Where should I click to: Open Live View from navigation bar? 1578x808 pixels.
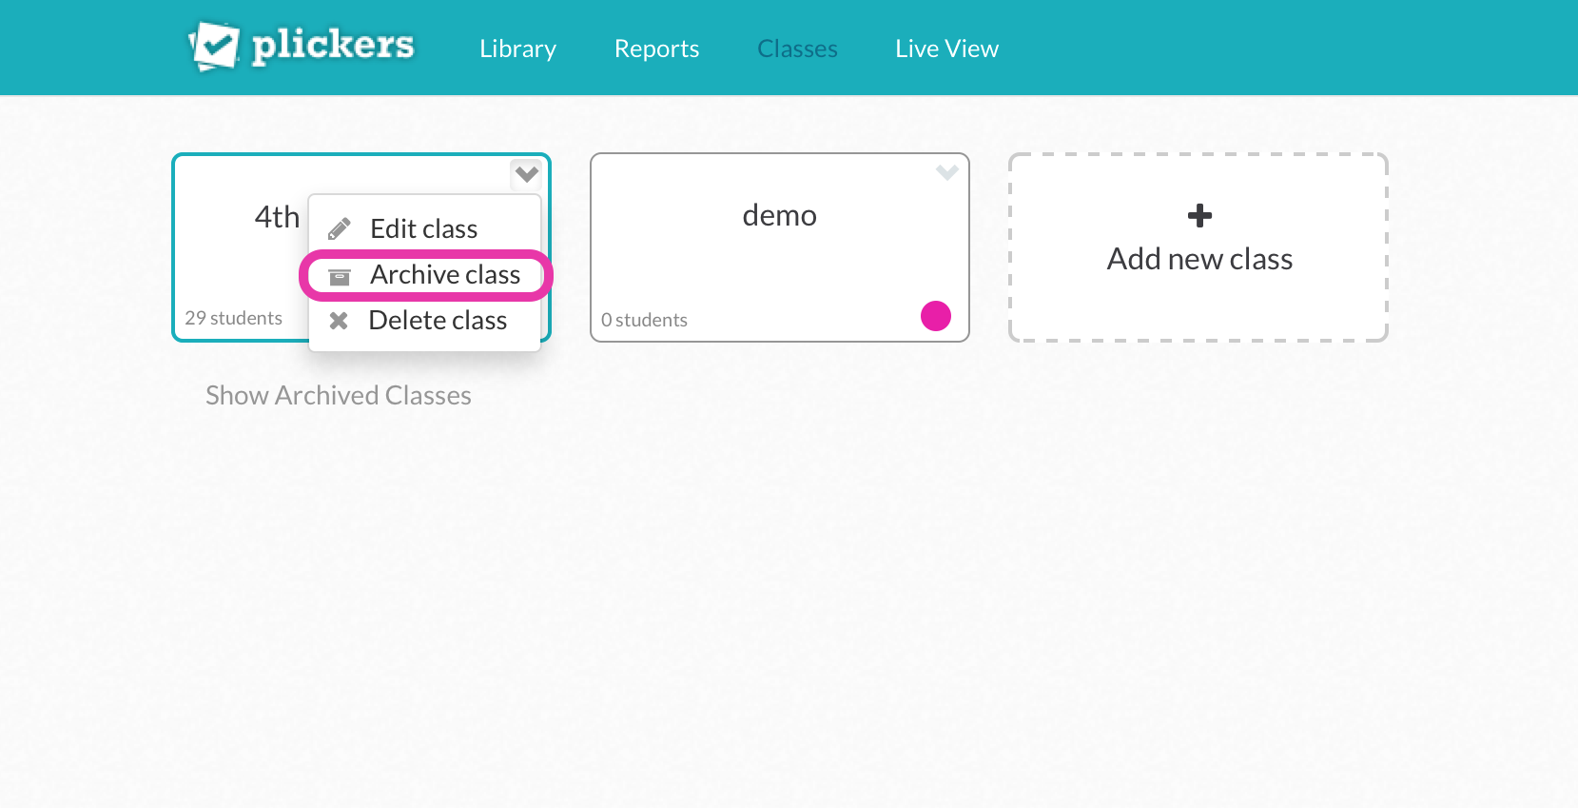(946, 49)
